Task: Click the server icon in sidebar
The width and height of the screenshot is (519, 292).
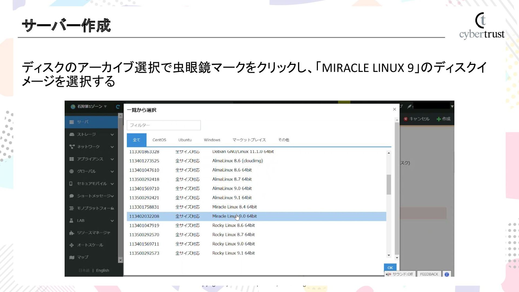Action: [72, 122]
